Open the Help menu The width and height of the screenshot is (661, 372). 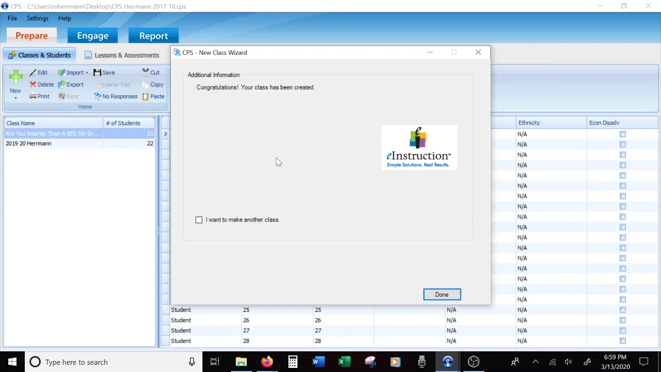click(65, 18)
